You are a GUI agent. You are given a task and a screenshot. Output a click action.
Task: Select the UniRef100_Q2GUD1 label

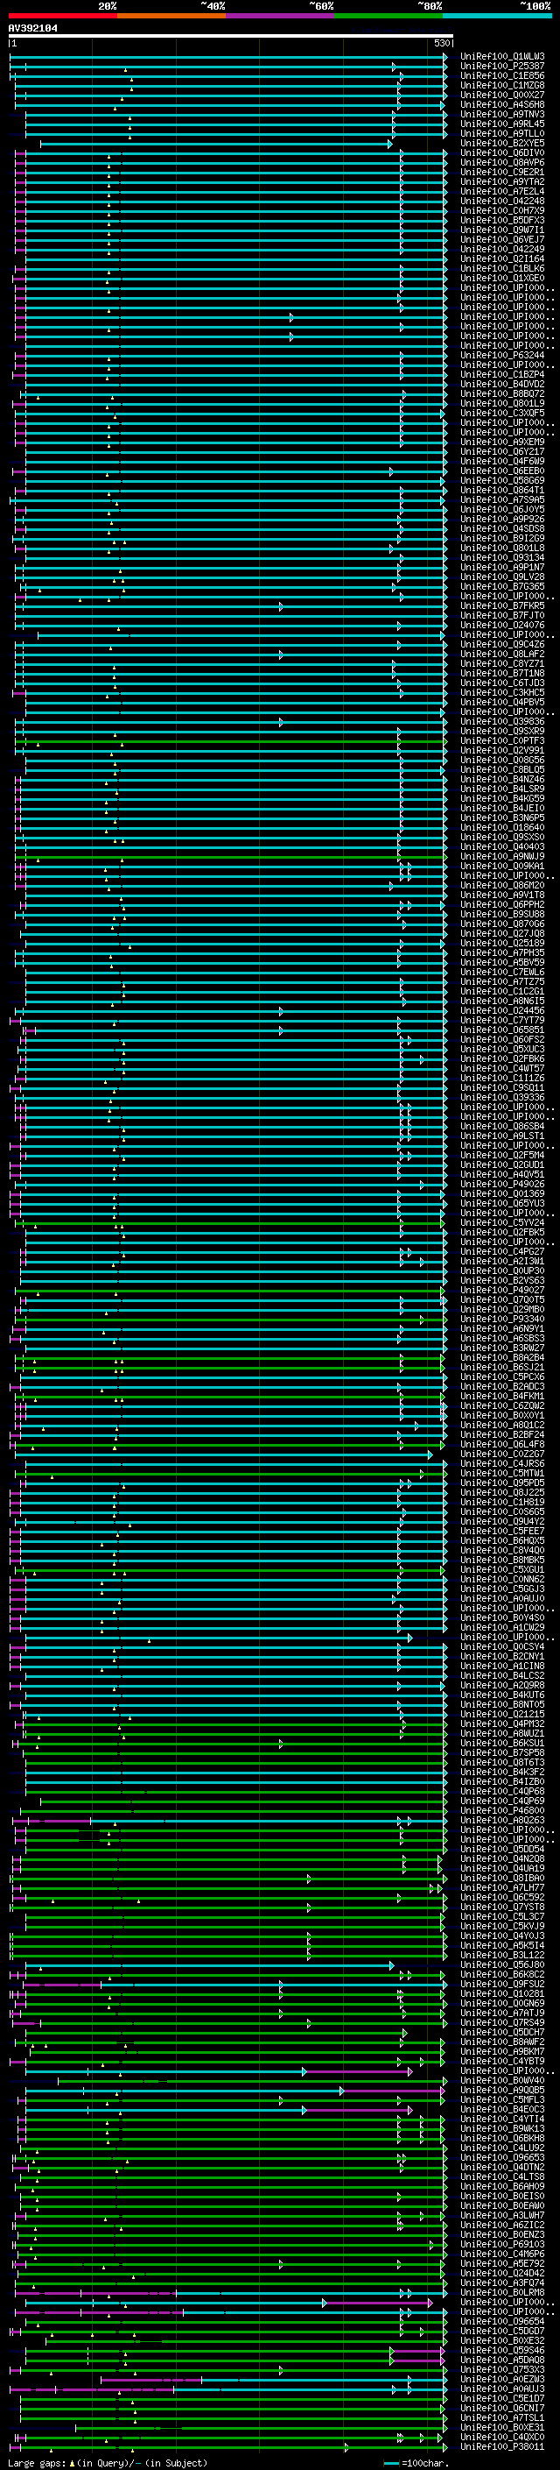click(x=502, y=1165)
